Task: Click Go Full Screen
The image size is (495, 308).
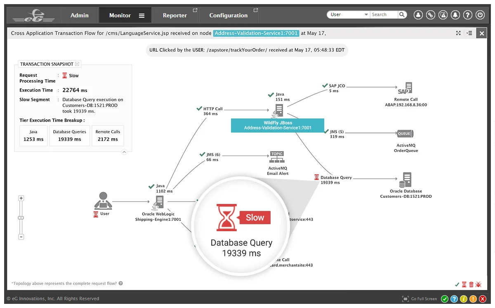Action: click(420, 299)
